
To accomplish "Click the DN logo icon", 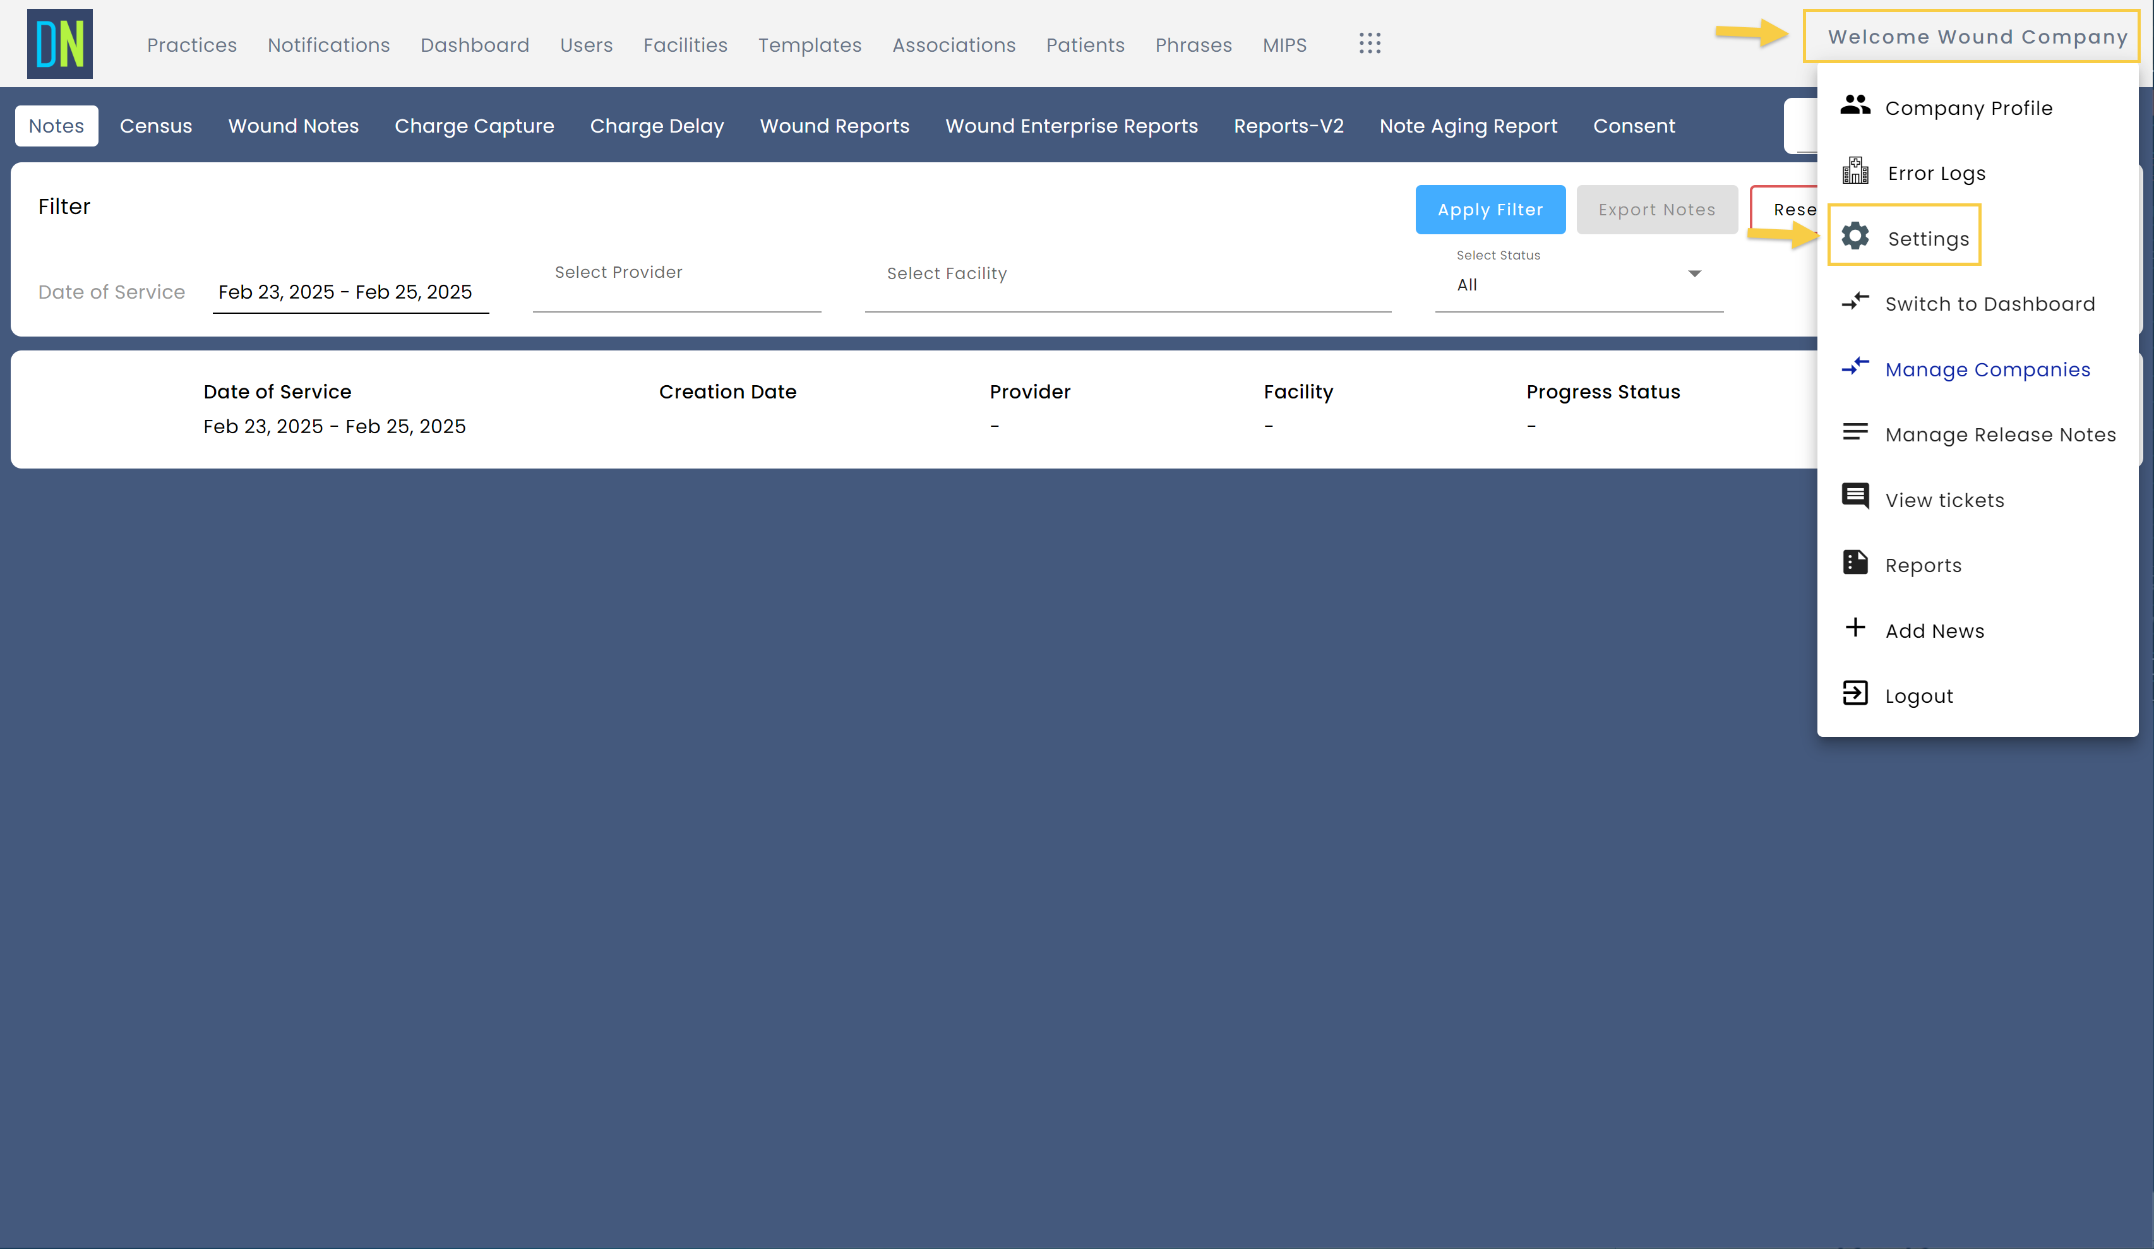I will pyautogui.click(x=60, y=44).
